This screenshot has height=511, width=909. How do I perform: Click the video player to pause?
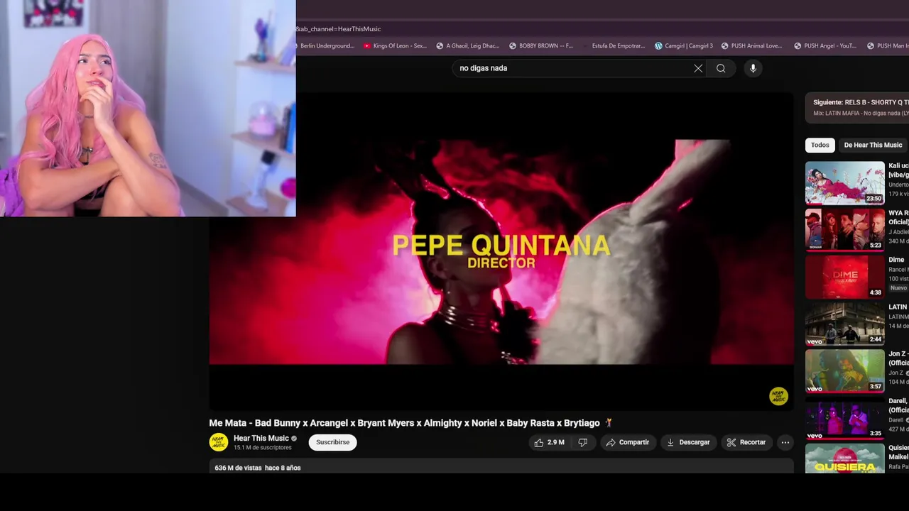pyautogui.click(x=501, y=252)
